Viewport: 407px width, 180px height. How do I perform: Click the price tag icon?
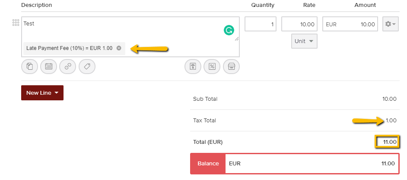pos(87,66)
